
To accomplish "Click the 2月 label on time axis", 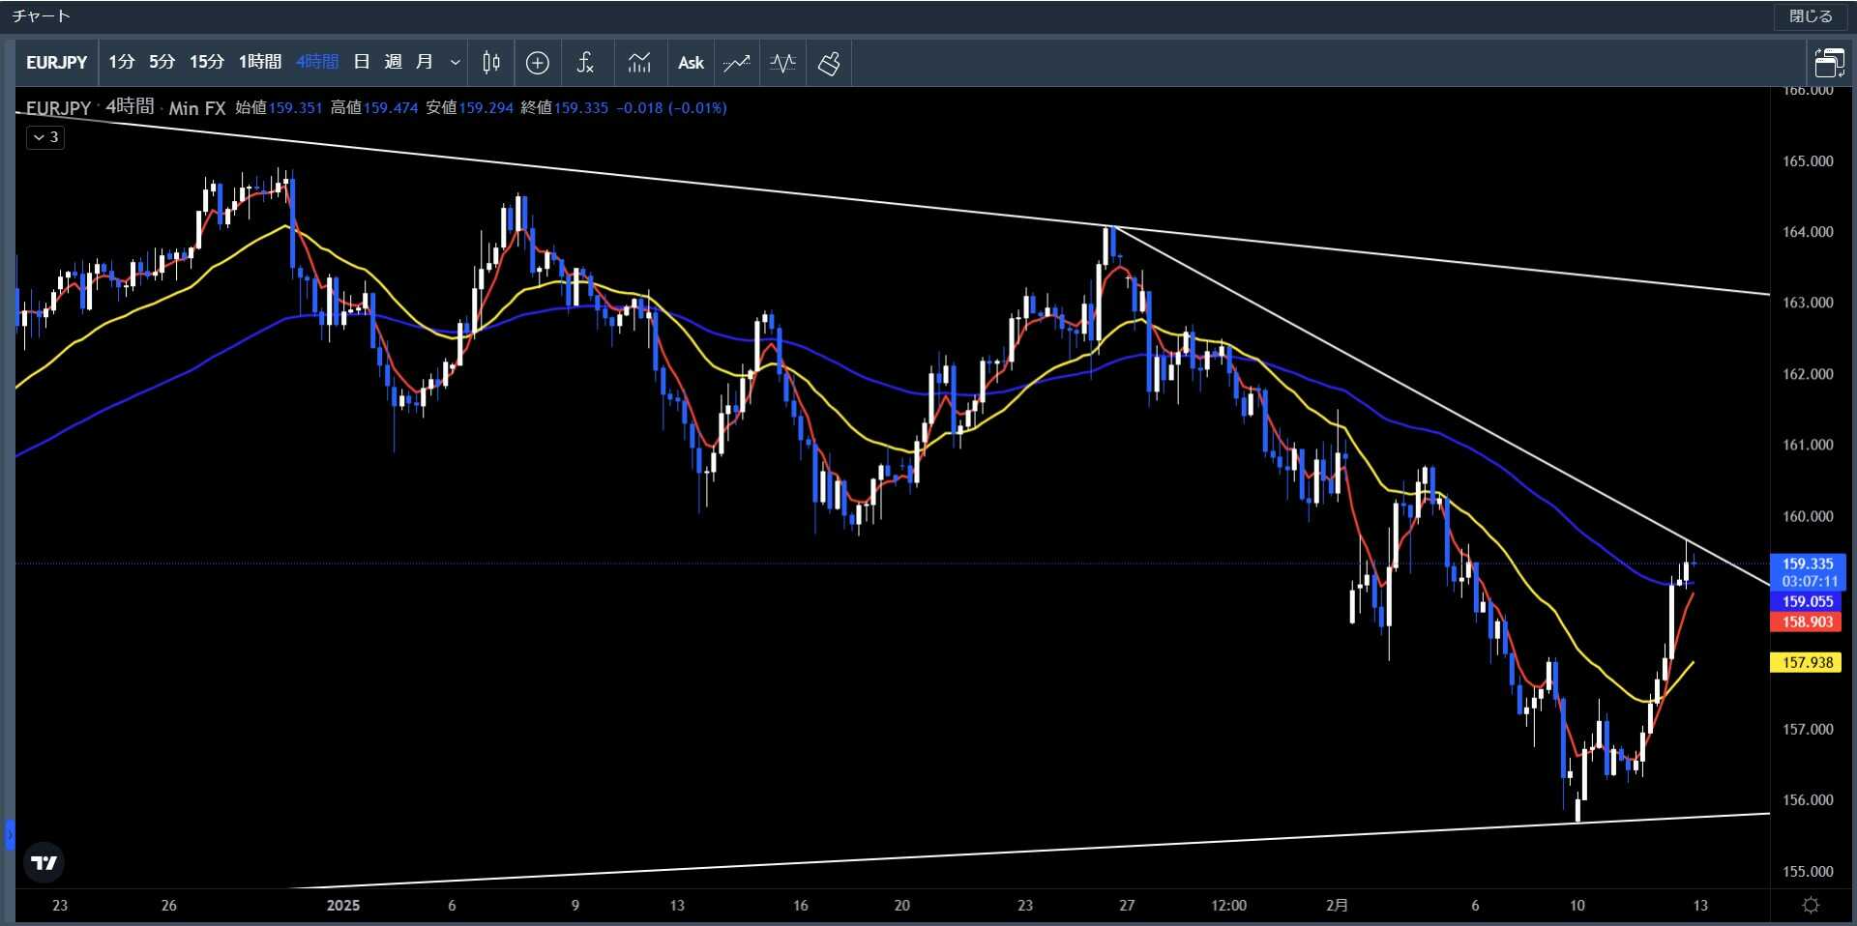I will pos(1337,906).
